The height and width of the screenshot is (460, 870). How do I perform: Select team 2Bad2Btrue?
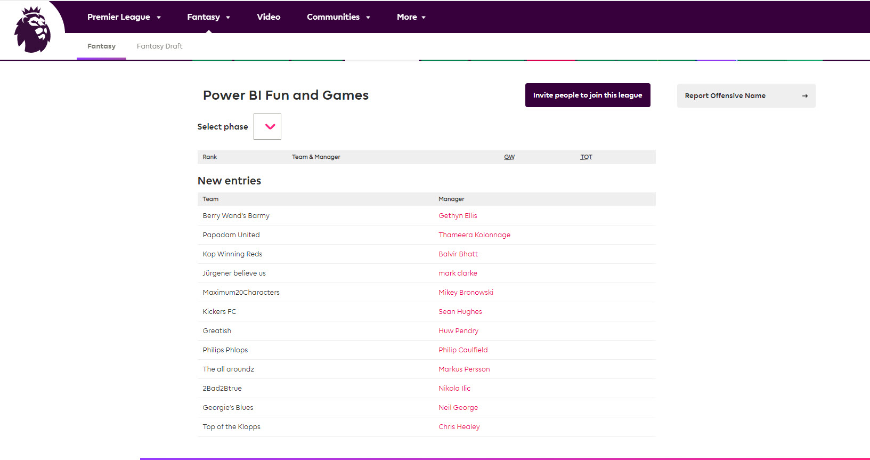[222, 389]
